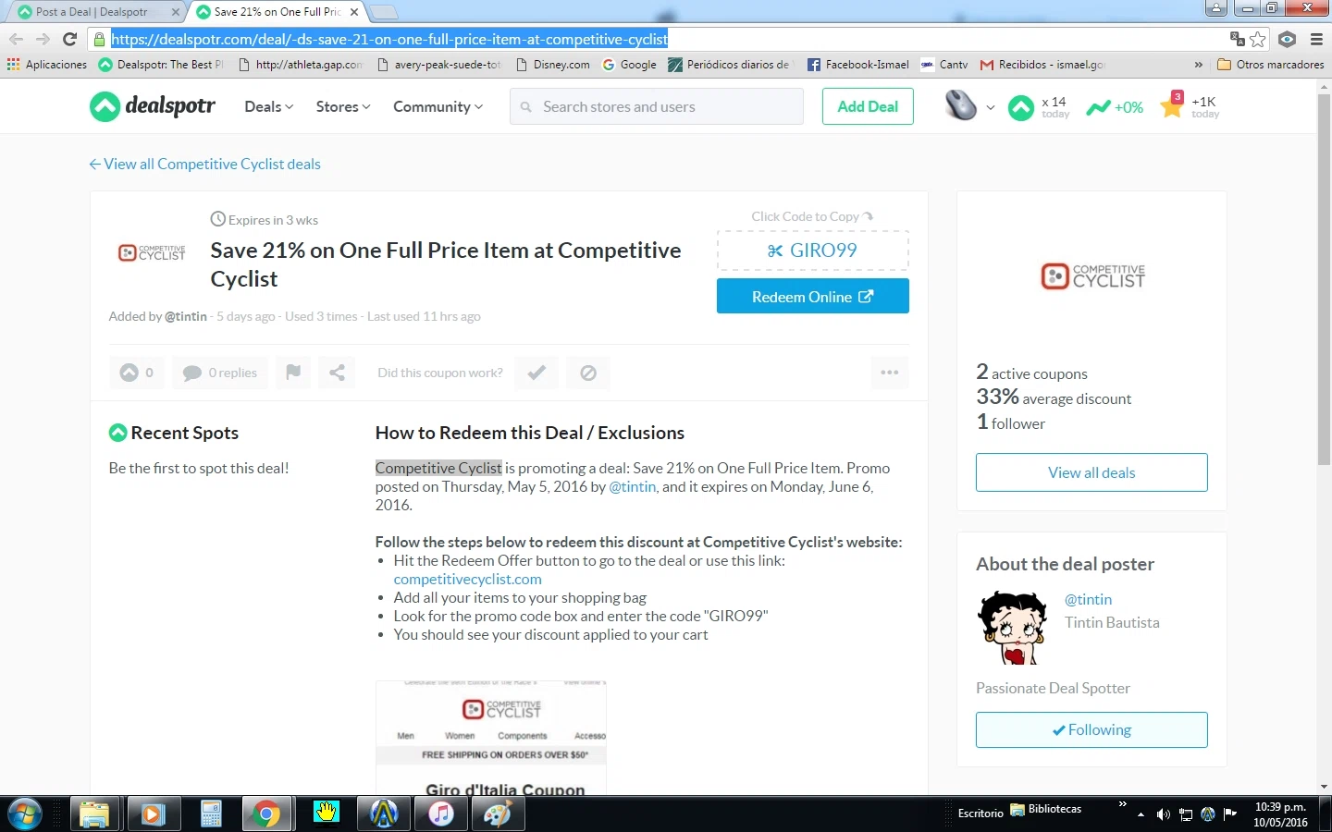Click Competitive Cyclist logo in sidebar
The width and height of the screenshot is (1332, 832).
pos(1092,275)
